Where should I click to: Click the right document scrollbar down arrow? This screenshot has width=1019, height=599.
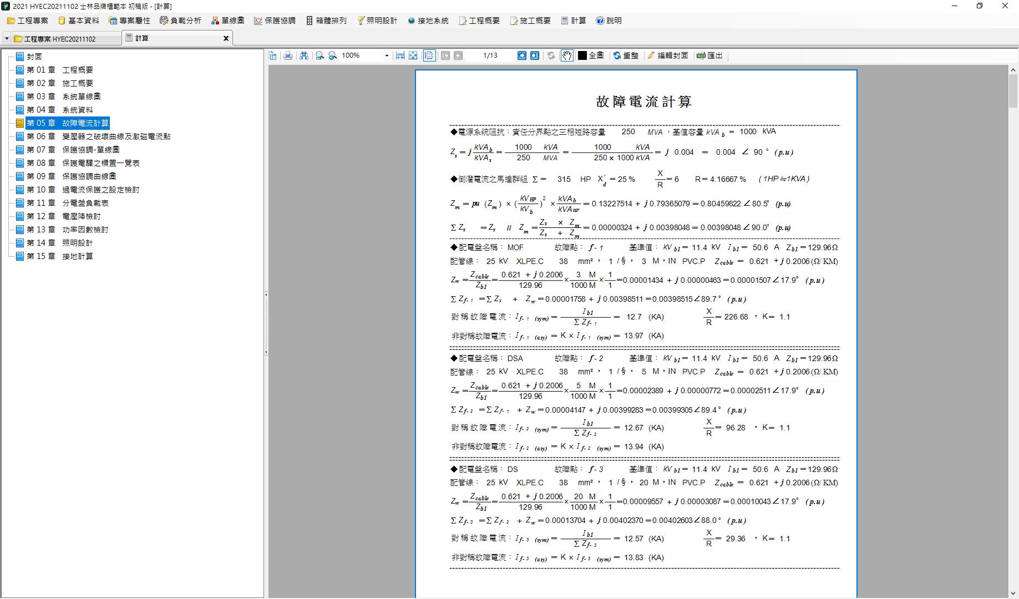pos(1014,592)
